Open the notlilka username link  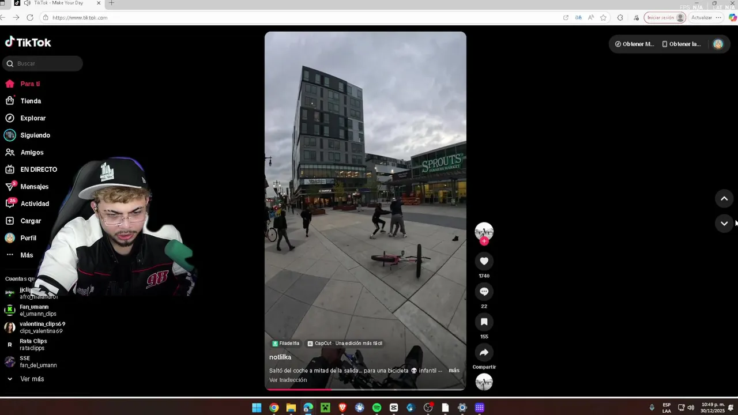[x=280, y=357]
